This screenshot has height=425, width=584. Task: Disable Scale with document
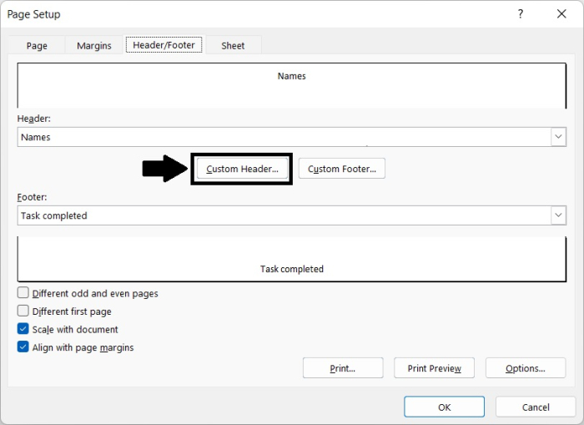pyautogui.click(x=23, y=330)
